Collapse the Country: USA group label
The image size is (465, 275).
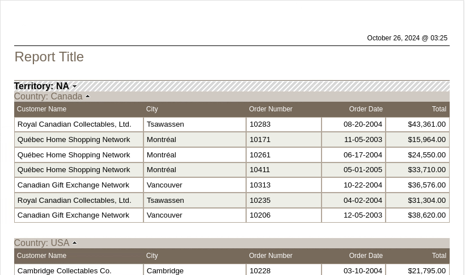[41, 243]
